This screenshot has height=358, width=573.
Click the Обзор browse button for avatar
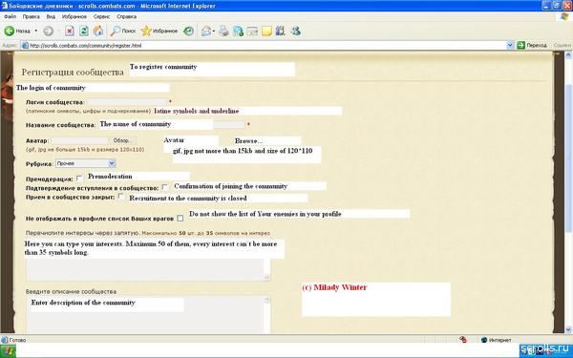[x=122, y=140]
